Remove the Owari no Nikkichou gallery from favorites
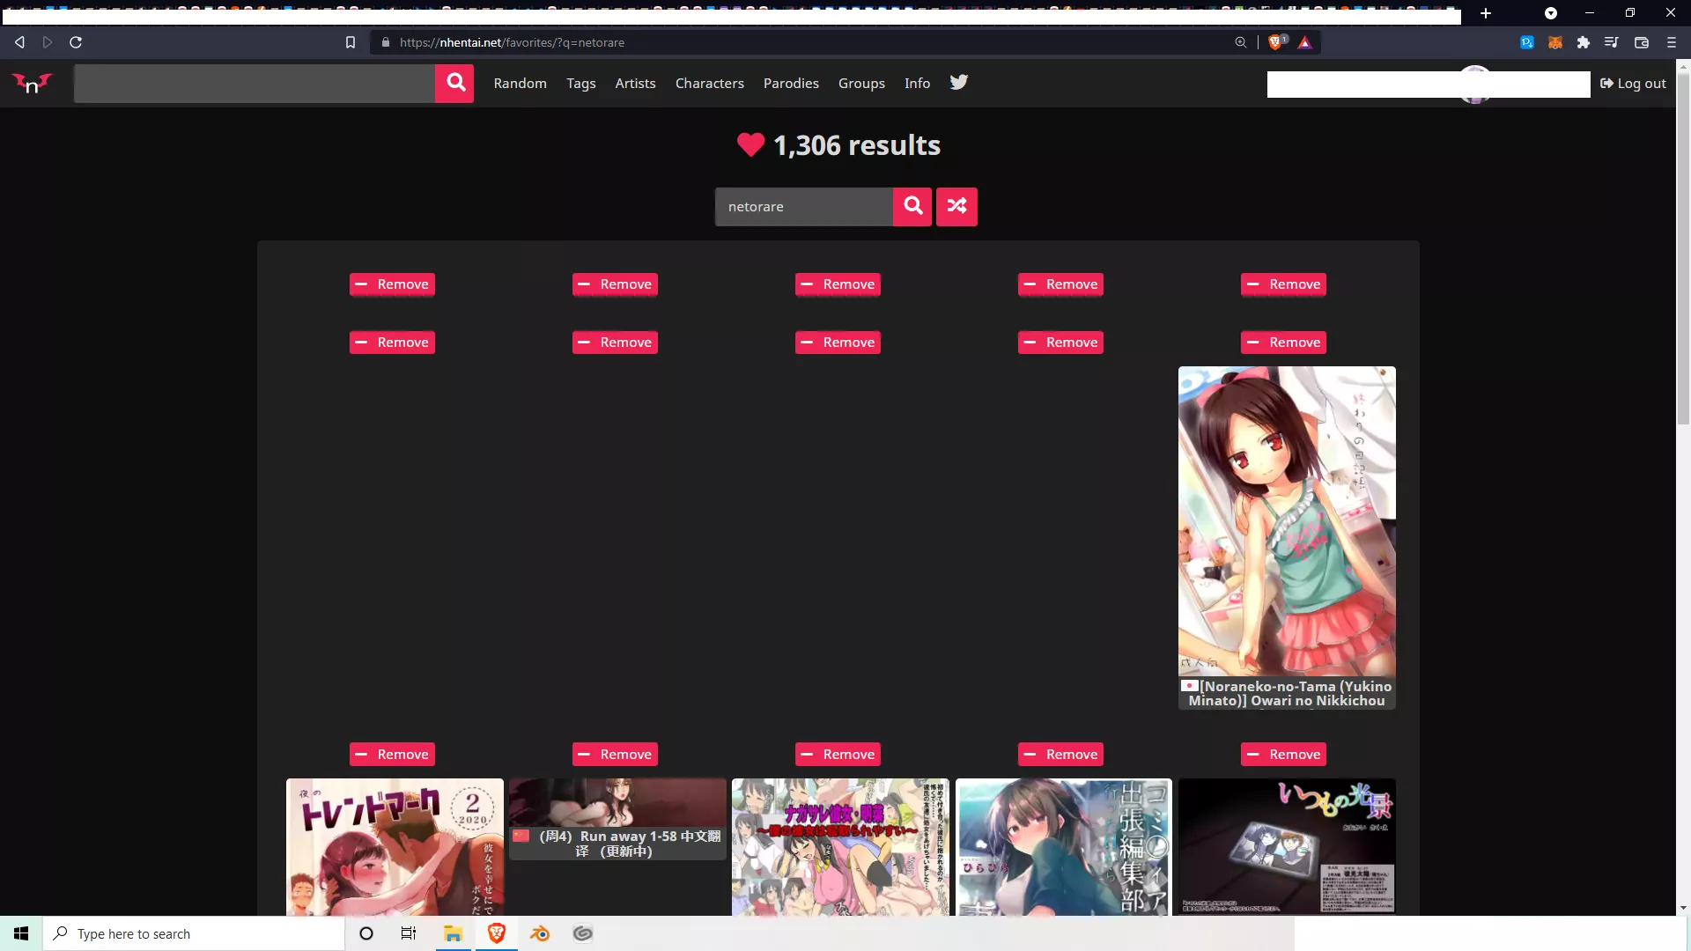The height and width of the screenshot is (951, 1691). (1283, 342)
